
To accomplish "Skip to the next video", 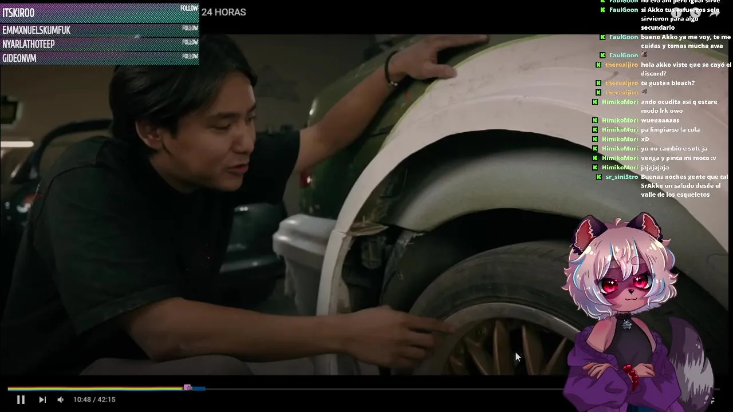I will pyautogui.click(x=42, y=399).
